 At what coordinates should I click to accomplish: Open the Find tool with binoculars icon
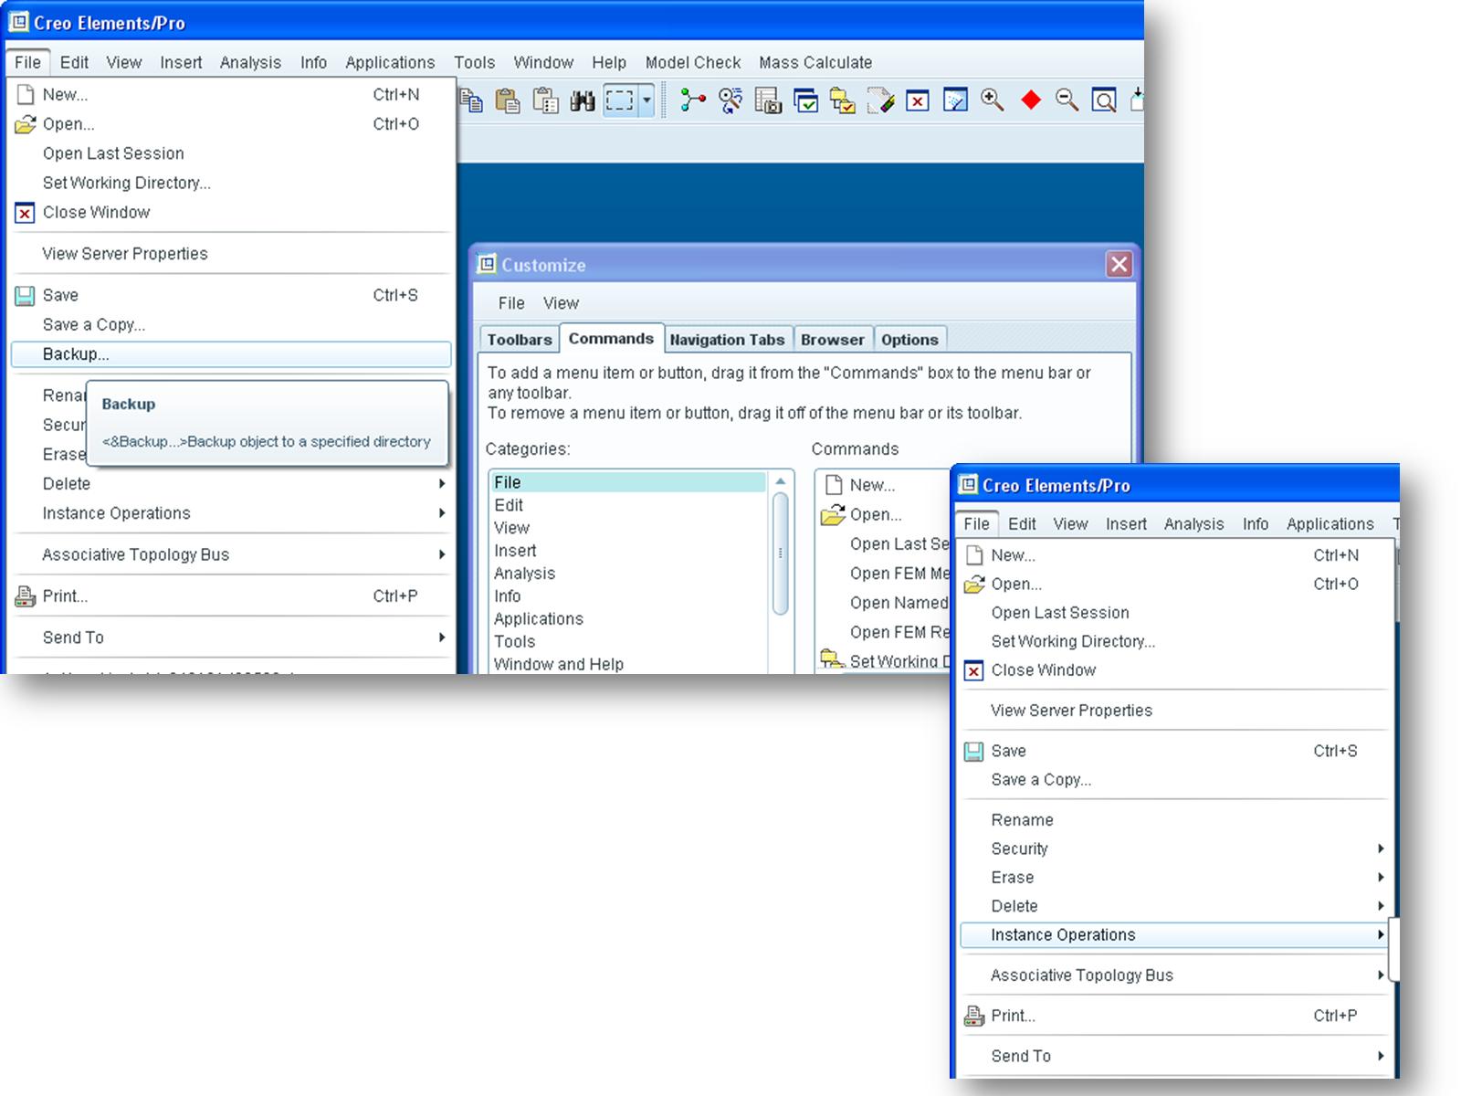tap(583, 100)
